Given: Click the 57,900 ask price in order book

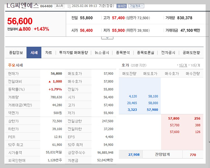Looking at the screenshot, I should (x=152, y=110).
